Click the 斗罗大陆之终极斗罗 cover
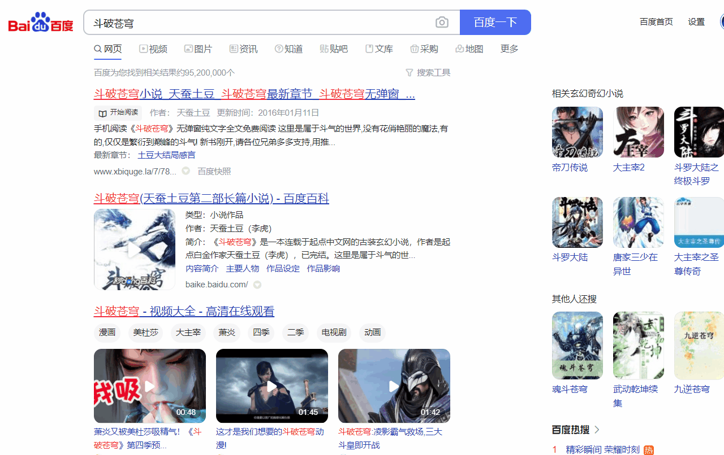Viewport: 724px width, 455px height. [x=699, y=132]
